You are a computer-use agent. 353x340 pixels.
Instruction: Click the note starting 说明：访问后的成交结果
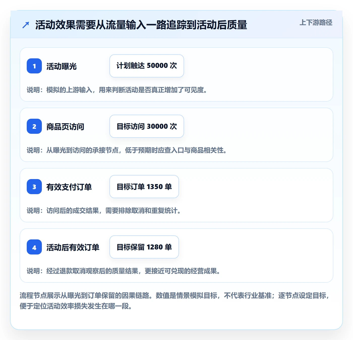tap(104, 210)
